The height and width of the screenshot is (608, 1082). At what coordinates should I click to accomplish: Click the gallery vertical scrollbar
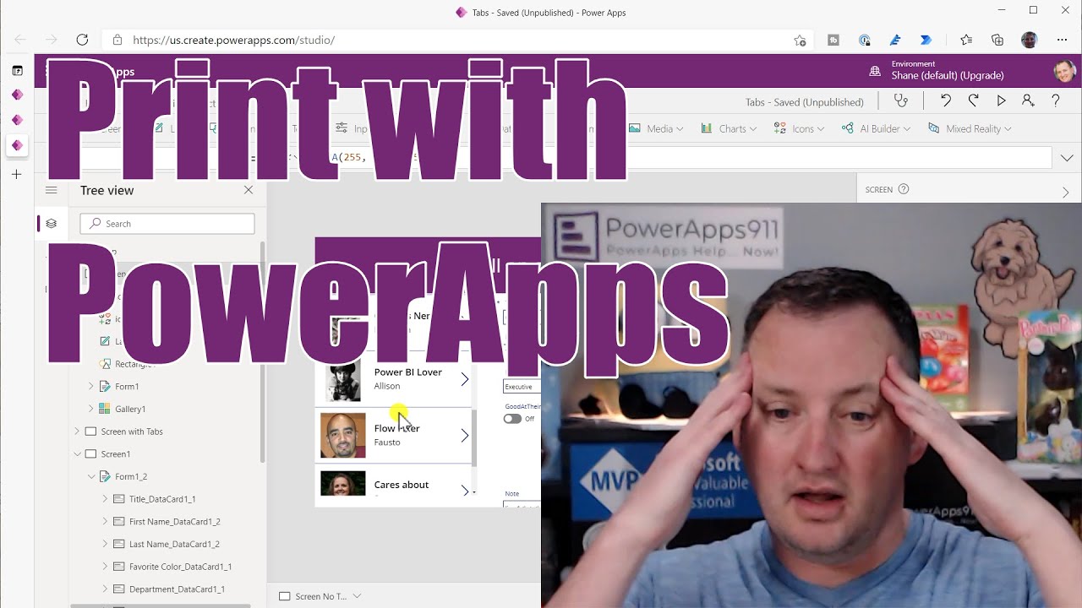474,437
